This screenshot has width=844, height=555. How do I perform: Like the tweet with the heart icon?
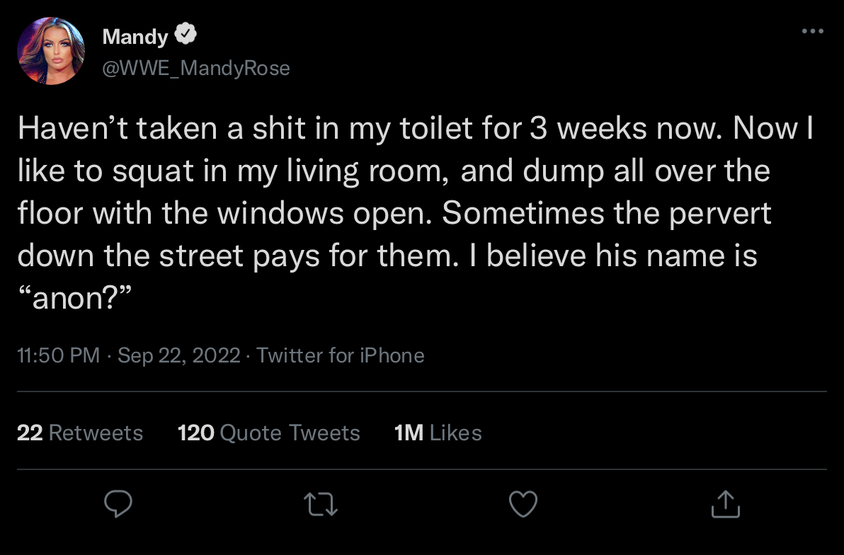(x=523, y=504)
